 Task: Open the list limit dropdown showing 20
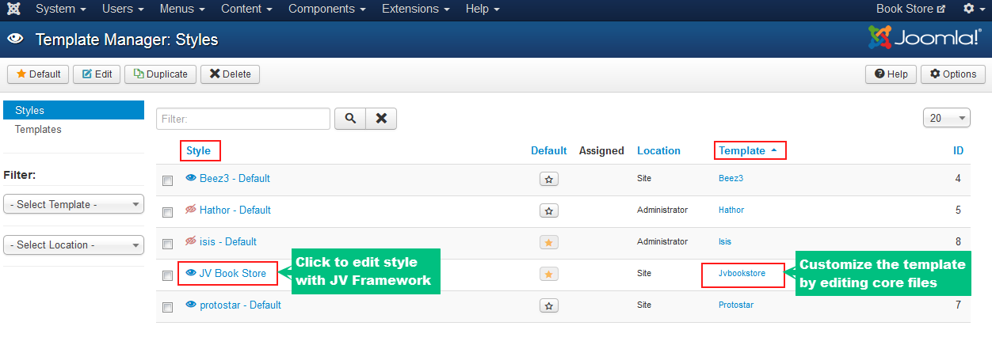point(947,118)
